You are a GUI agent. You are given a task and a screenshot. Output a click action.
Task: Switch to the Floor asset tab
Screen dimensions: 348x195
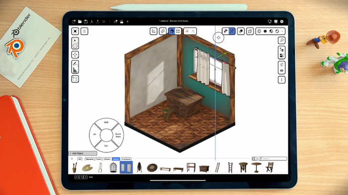tap(98, 159)
